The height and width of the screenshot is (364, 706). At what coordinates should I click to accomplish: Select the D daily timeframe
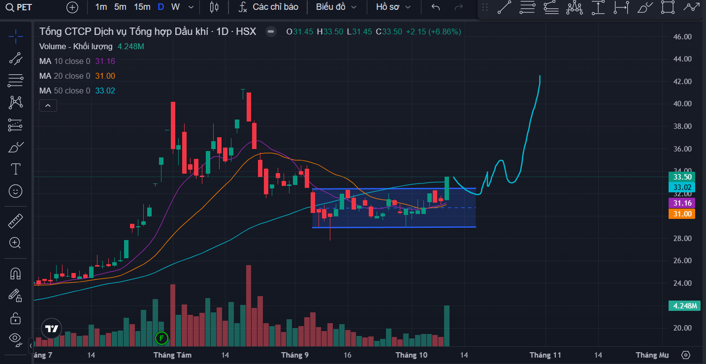click(161, 7)
